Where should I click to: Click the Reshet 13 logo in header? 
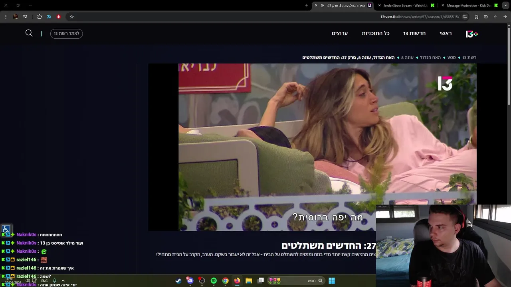point(471,34)
